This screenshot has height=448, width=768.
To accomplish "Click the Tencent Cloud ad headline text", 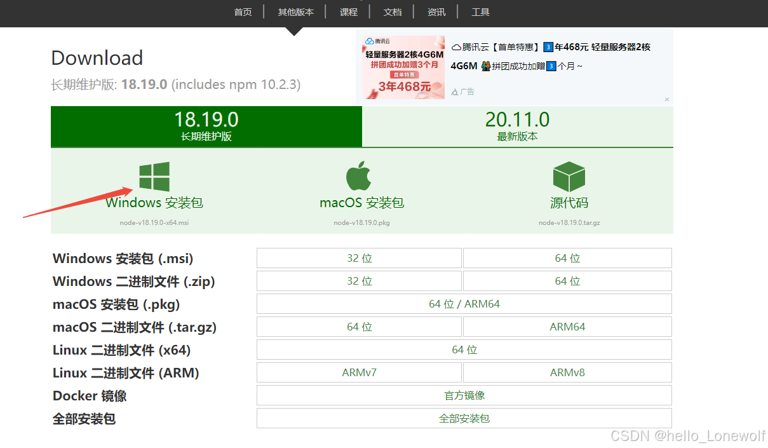I will tap(551, 57).
